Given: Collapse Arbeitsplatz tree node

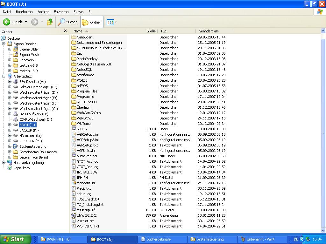Looking at the screenshot, I should click(4, 76).
